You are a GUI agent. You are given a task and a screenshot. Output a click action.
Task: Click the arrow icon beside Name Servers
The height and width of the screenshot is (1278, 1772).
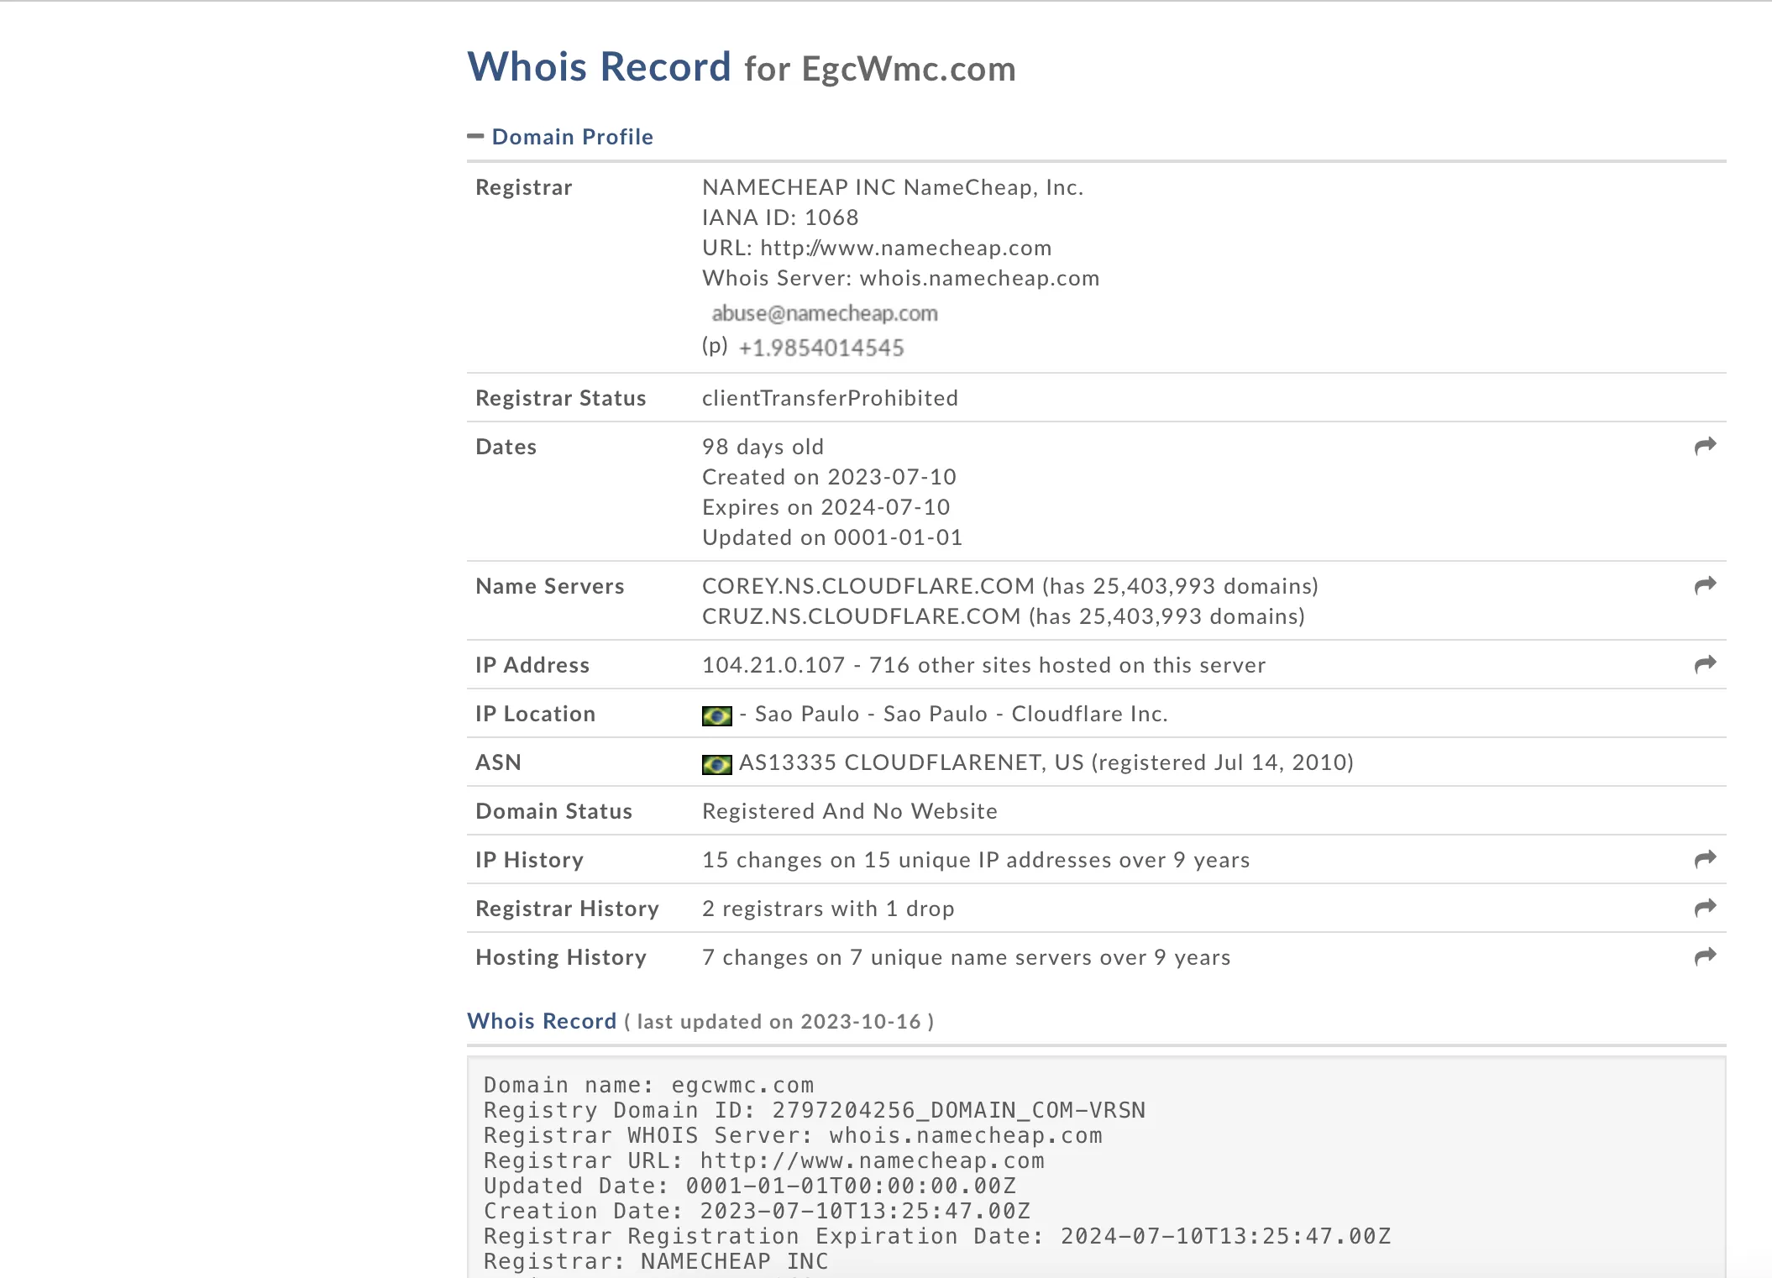click(1705, 585)
